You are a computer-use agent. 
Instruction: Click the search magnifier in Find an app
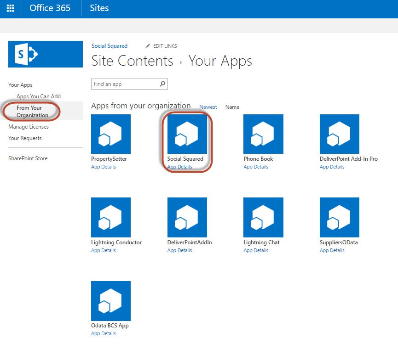pyautogui.click(x=162, y=84)
